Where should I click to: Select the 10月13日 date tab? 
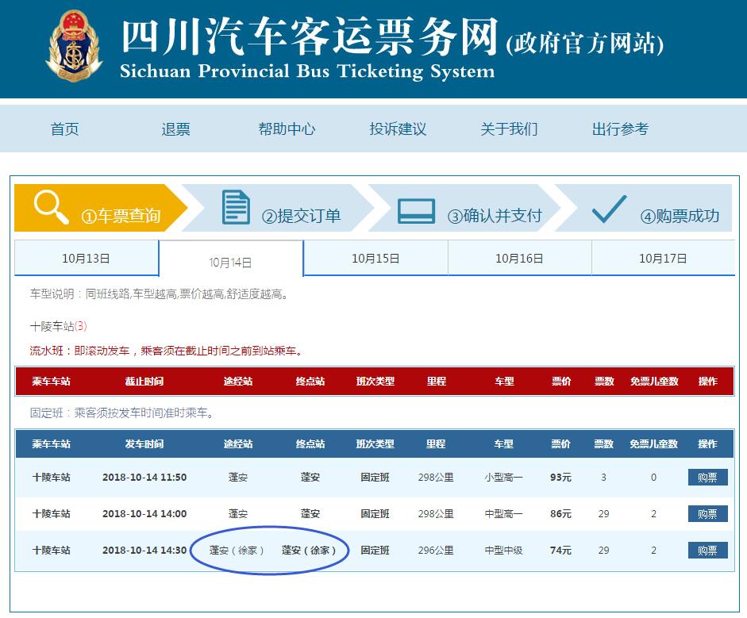click(86, 259)
